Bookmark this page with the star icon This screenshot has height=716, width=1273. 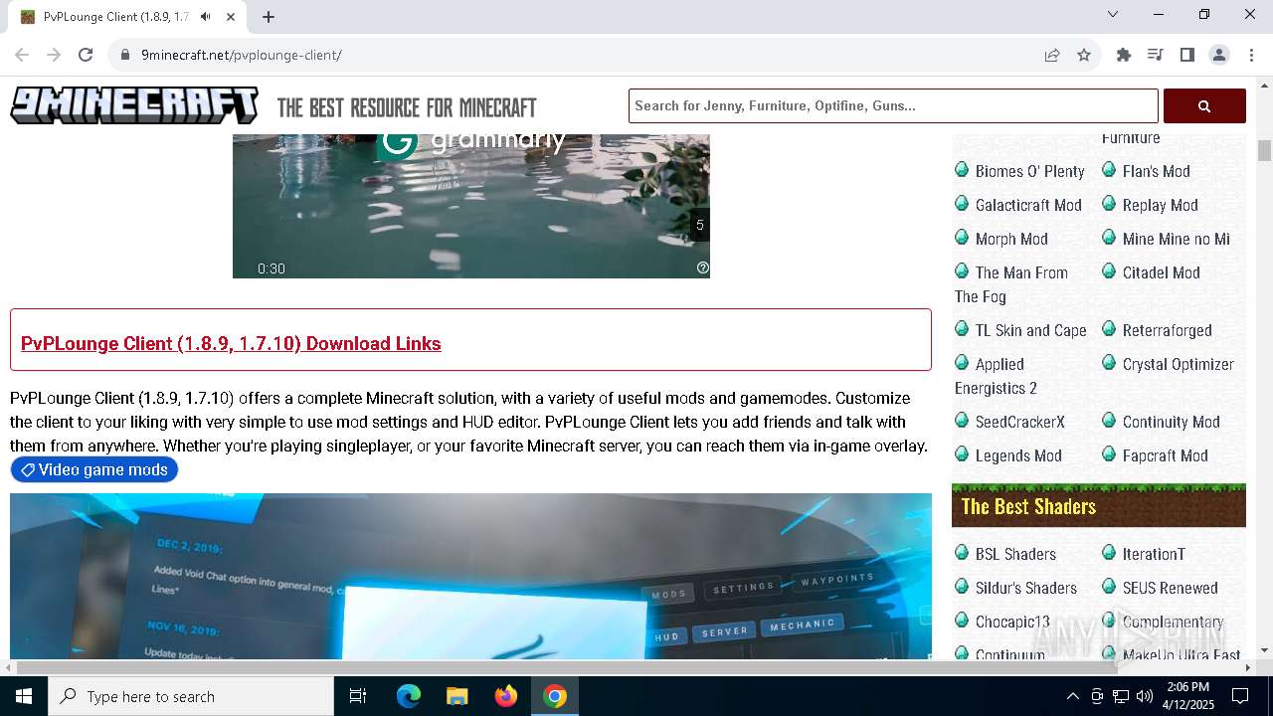1084,55
